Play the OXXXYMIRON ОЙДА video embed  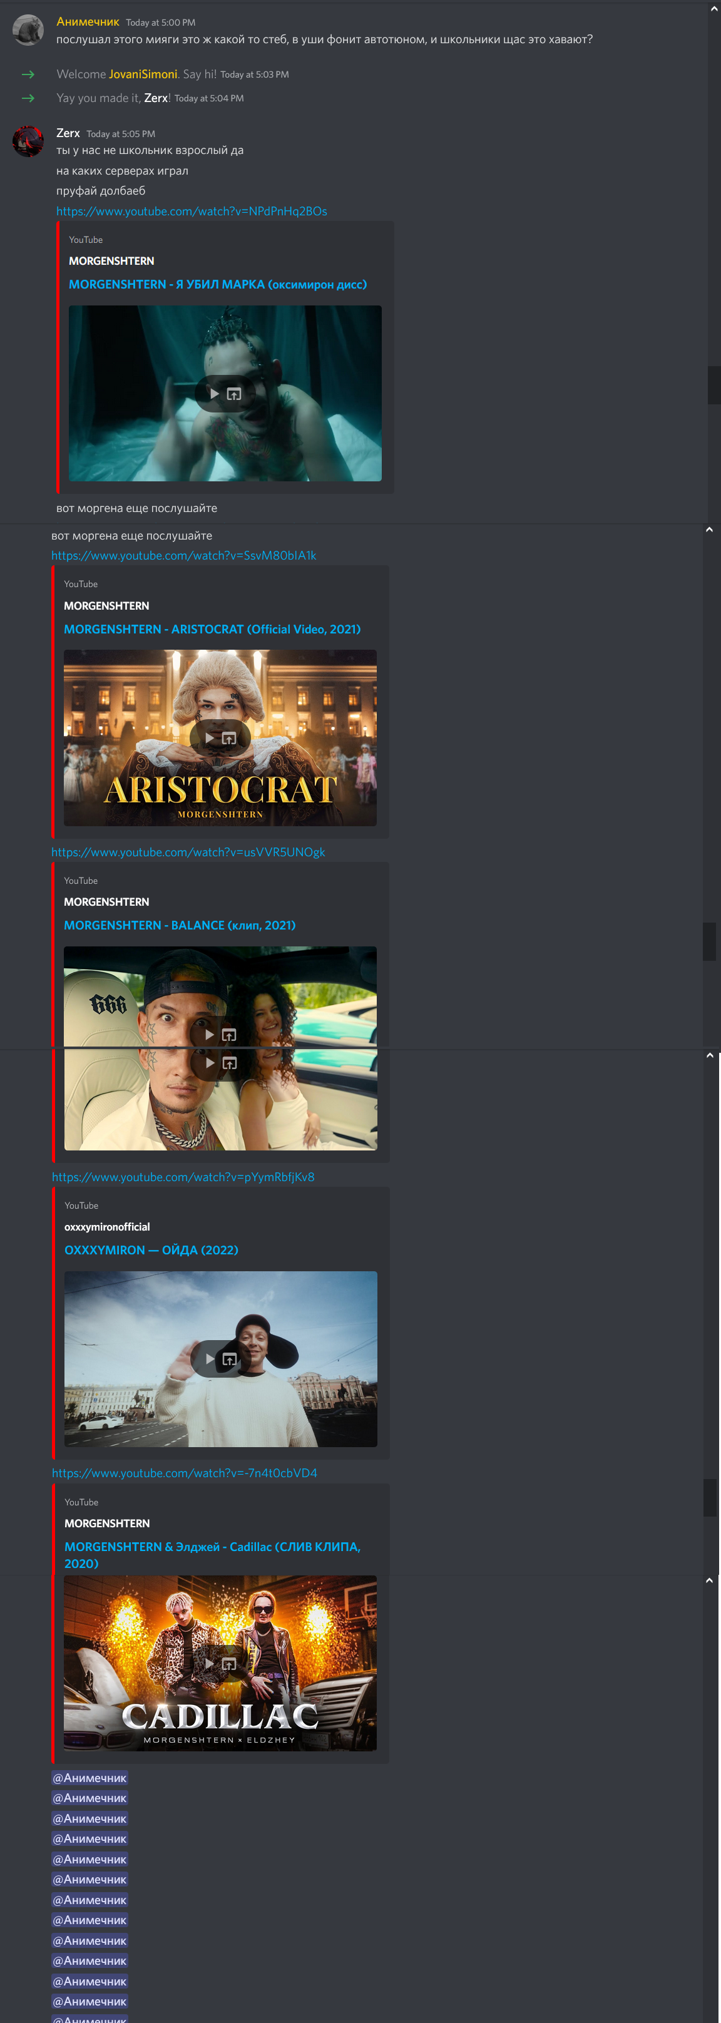tap(210, 1359)
